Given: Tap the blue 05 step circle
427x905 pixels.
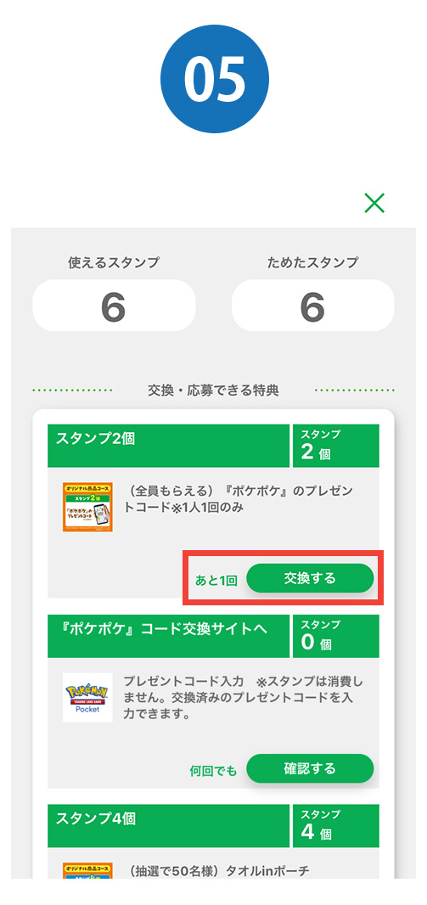Looking at the screenshot, I should [214, 79].
